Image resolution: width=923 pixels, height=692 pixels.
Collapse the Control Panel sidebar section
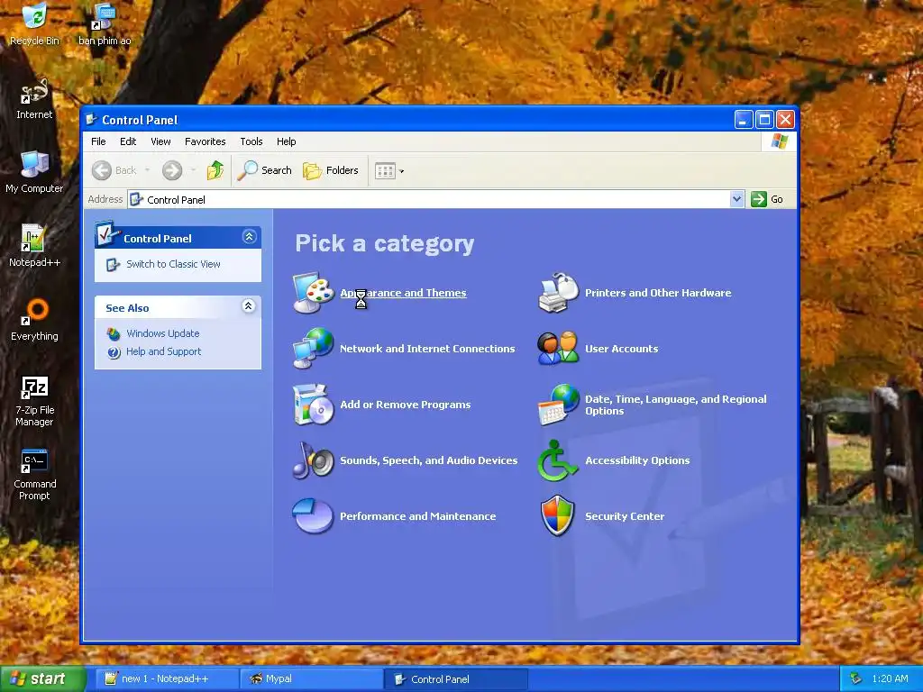(x=249, y=237)
